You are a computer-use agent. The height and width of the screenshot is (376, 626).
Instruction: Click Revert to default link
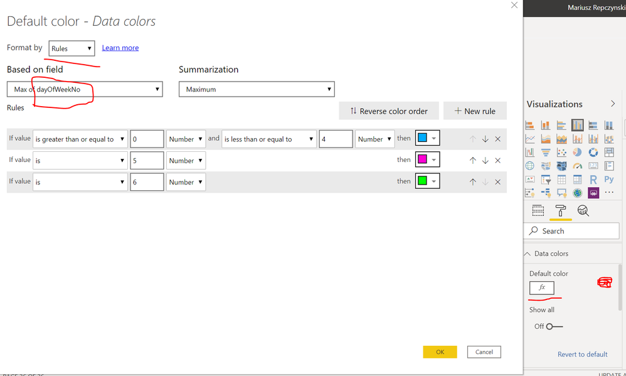tap(583, 355)
